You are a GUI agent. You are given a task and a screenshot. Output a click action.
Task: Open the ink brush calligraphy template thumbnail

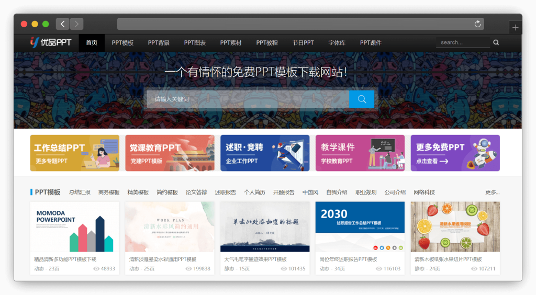pyautogui.click(x=265, y=226)
